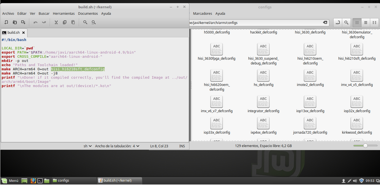380x185 pixels.
Task: Click the hackkit_defconfig file name
Action: tap(263, 32)
